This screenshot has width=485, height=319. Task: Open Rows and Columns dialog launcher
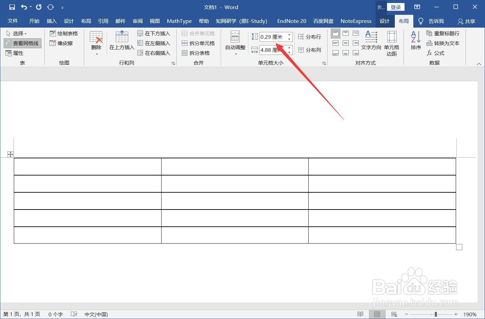pyautogui.click(x=173, y=63)
